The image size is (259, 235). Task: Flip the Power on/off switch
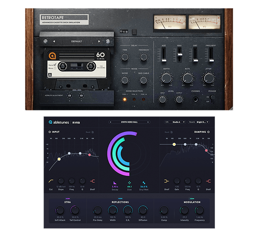point(212,99)
